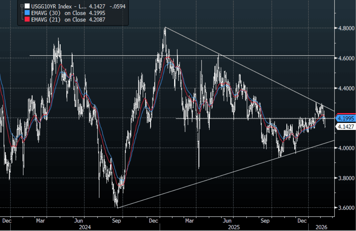Image resolution: width=356 pixels, height=231 pixels.
Task: Click the 3.8000 y-axis label
Action: pos(346,178)
